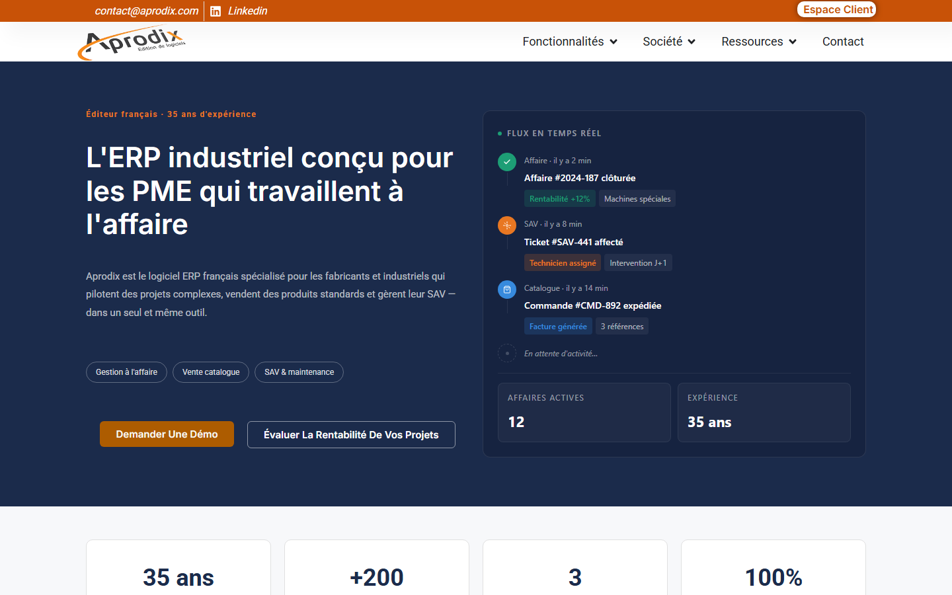
Task: Click the green live dot next to Flux en temps réel
Action: pyautogui.click(x=500, y=134)
